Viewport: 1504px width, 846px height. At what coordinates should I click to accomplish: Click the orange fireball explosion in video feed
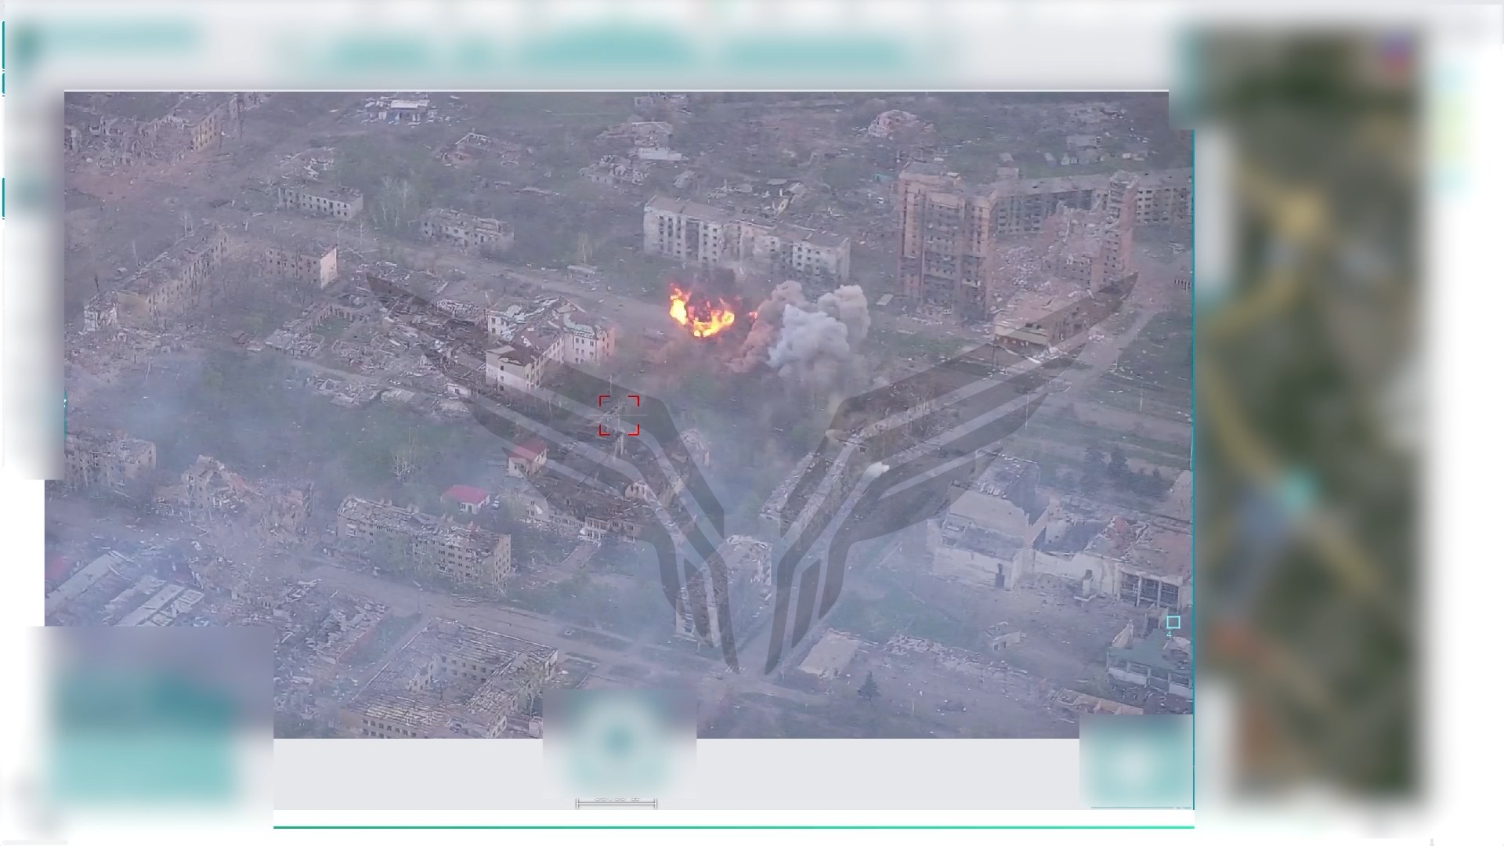pyautogui.click(x=701, y=312)
